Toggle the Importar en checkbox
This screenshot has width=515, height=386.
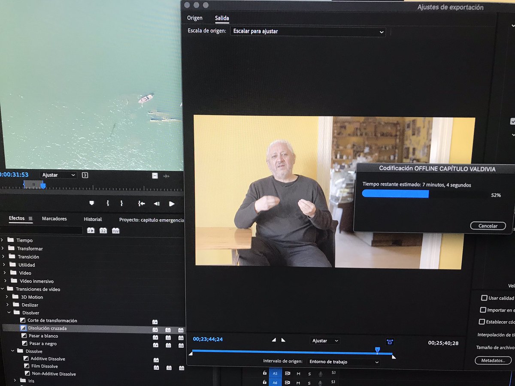pyautogui.click(x=483, y=310)
